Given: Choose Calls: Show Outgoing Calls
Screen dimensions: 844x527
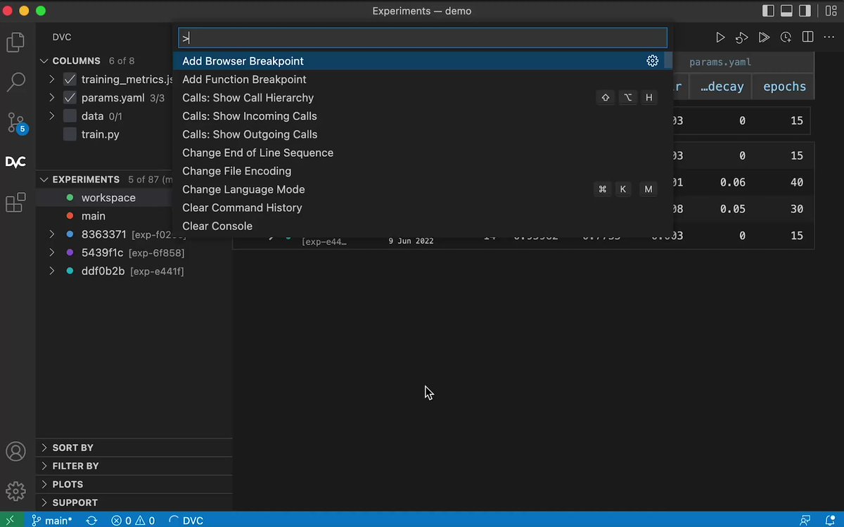Looking at the screenshot, I should 422,134.
